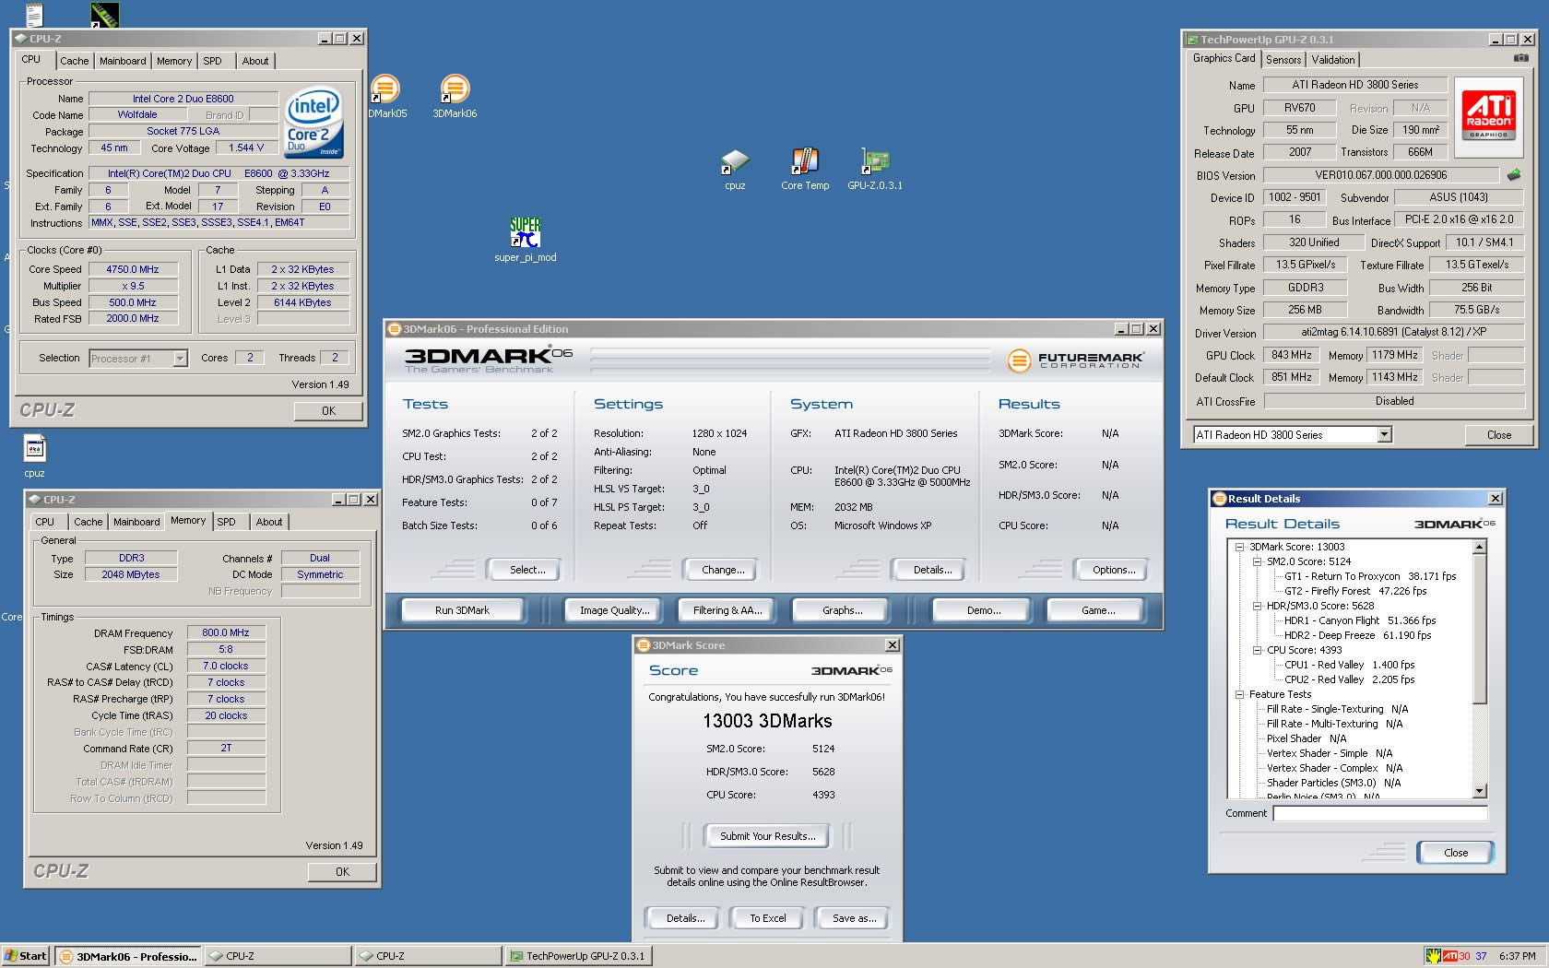Switch to TechPowerUp GPU-Z taskbar item

[x=579, y=956]
